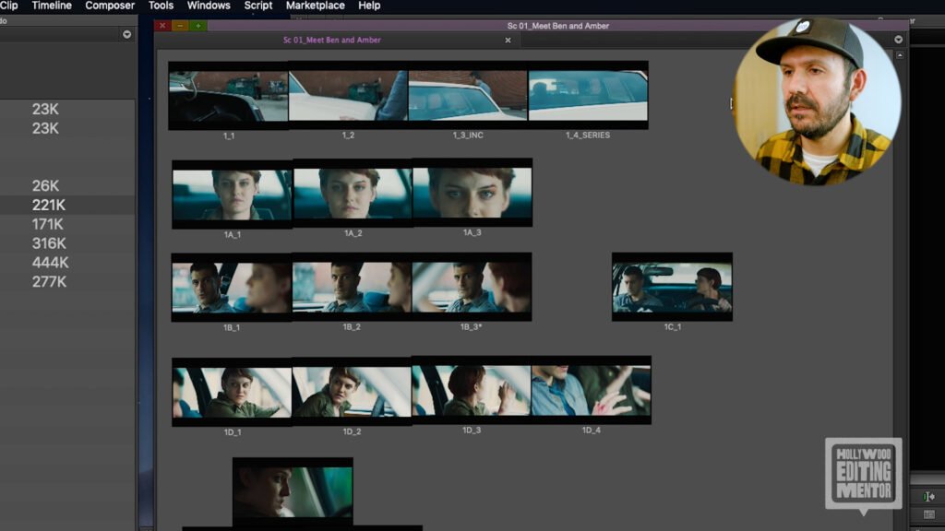
Task: Select clip thumbnail 1D_4
Action: tap(592, 390)
